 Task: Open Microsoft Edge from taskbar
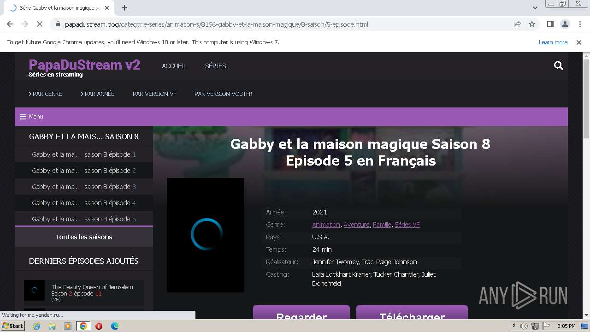point(114,326)
